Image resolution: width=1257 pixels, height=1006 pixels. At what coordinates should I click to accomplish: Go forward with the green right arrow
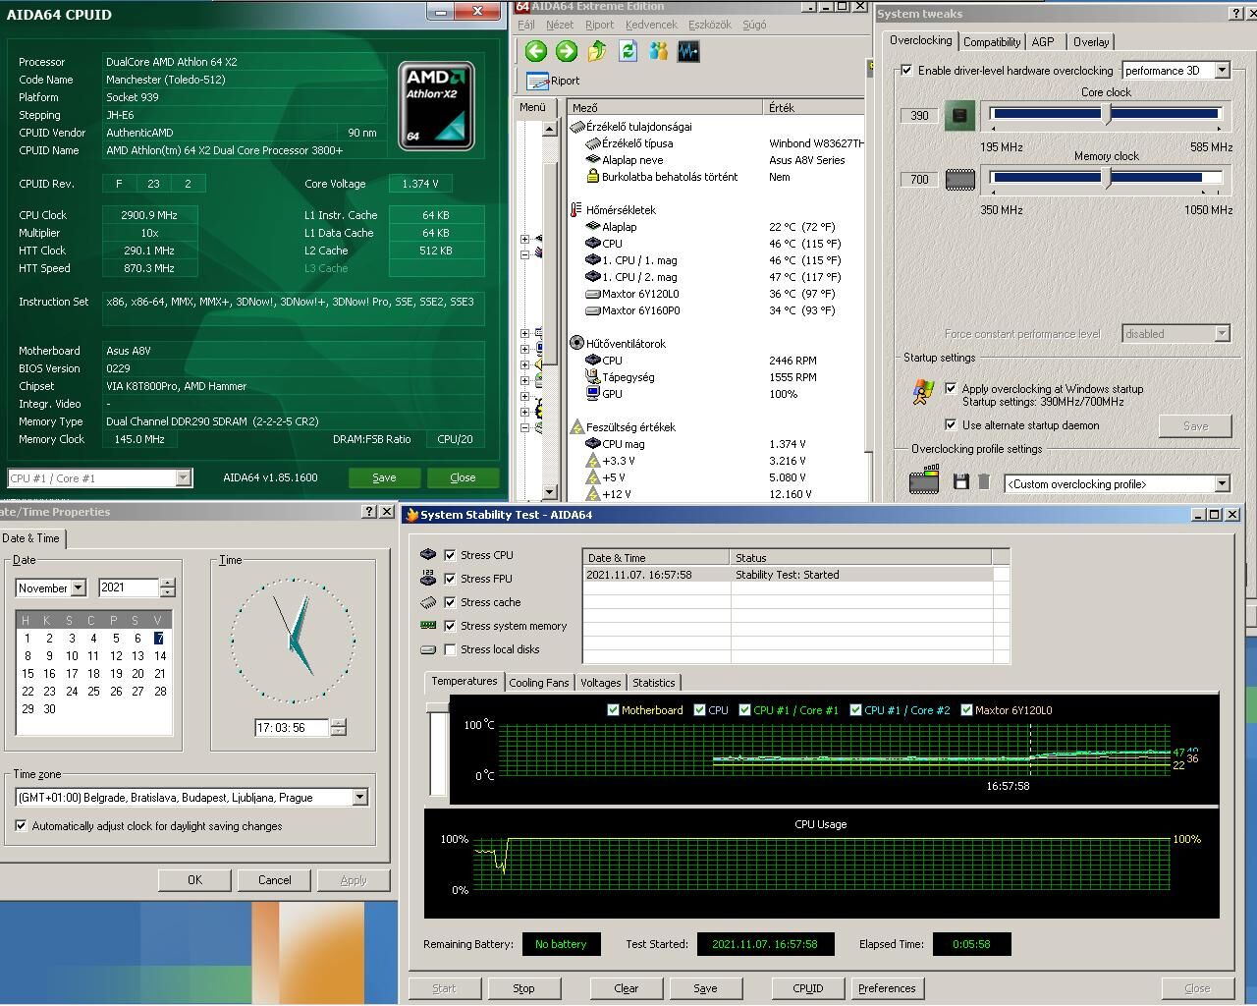tap(566, 51)
